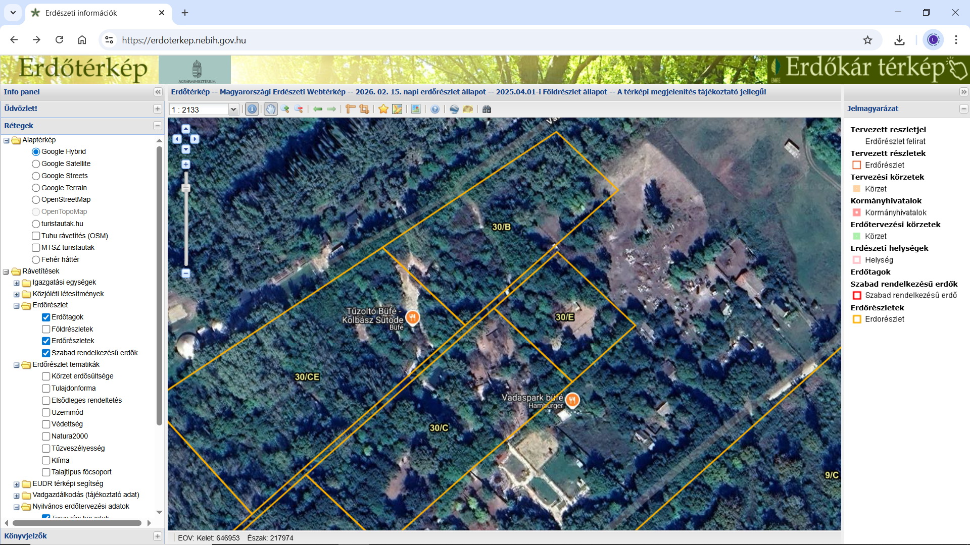Expand the Üdvözlet! panel

tap(158, 108)
